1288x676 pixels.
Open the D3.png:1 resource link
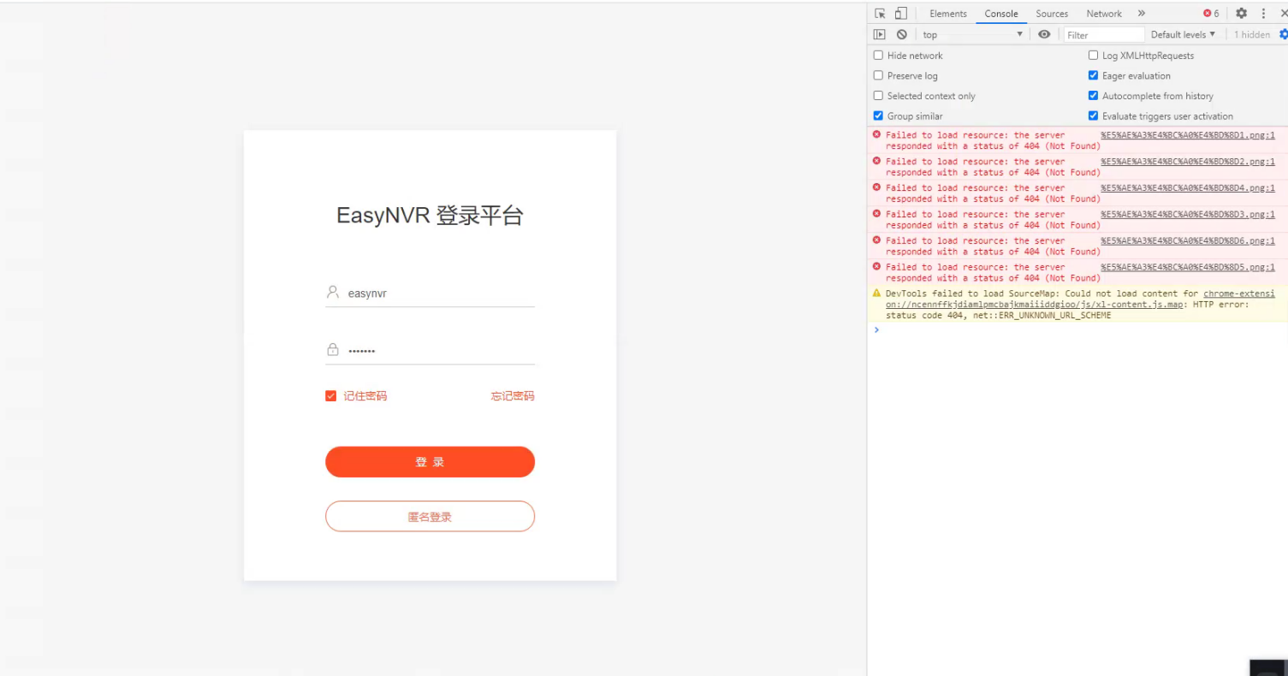[x=1188, y=215]
